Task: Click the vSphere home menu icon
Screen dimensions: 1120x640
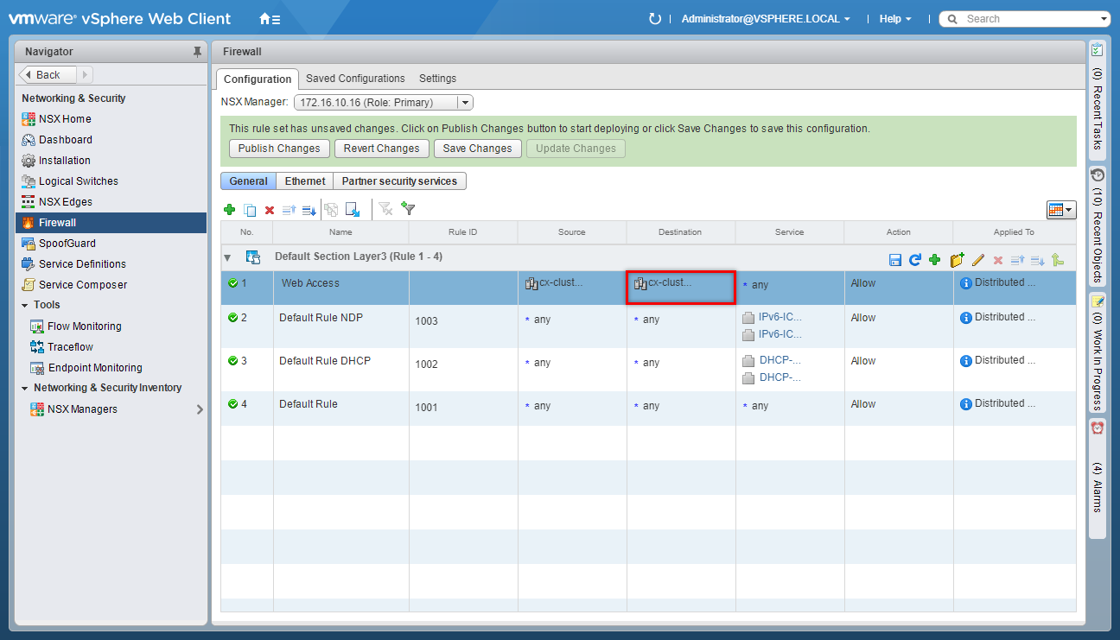Action: [x=270, y=19]
